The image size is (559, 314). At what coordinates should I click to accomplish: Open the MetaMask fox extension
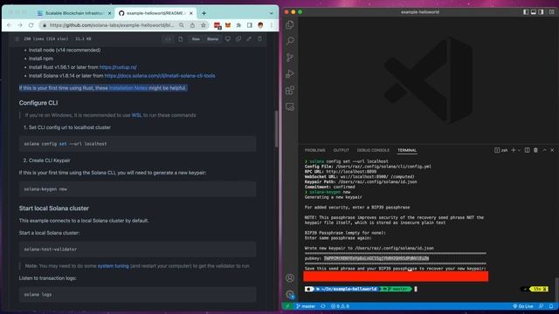click(x=228, y=25)
